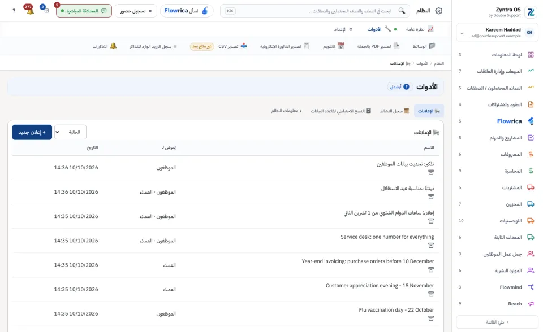Click the global search input field

coord(315,11)
